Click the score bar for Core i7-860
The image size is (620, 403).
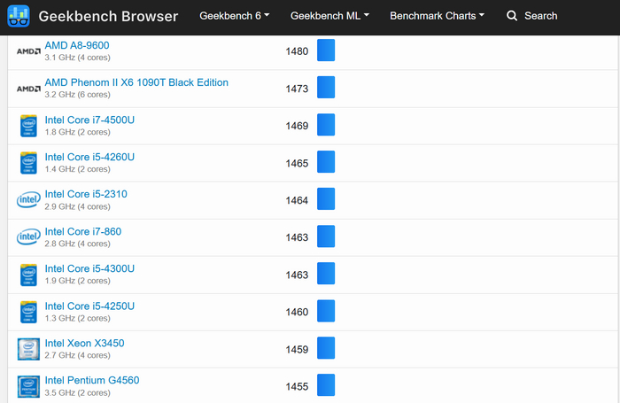pyautogui.click(x=326, y=236)
